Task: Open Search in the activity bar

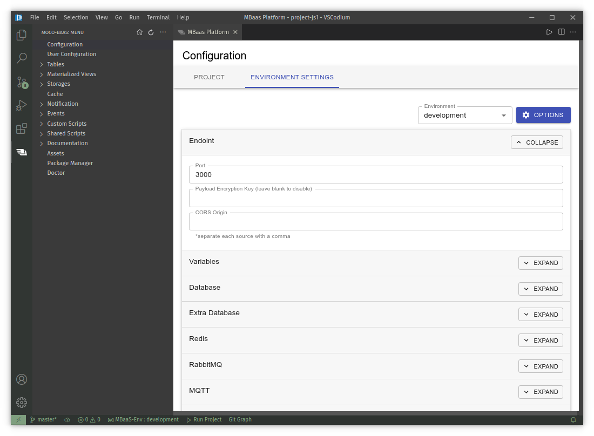Action: (x=22, y=58)
